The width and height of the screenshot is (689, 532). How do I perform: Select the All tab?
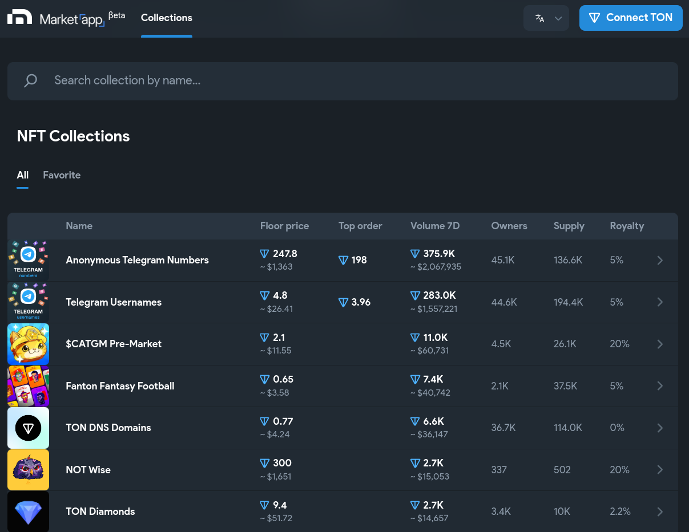22,175
